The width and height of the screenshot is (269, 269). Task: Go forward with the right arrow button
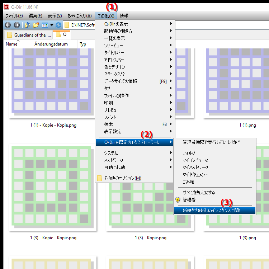(x=16, y=25)
